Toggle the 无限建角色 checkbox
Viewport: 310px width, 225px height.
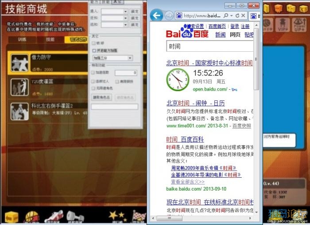click(x=93, y=88)
